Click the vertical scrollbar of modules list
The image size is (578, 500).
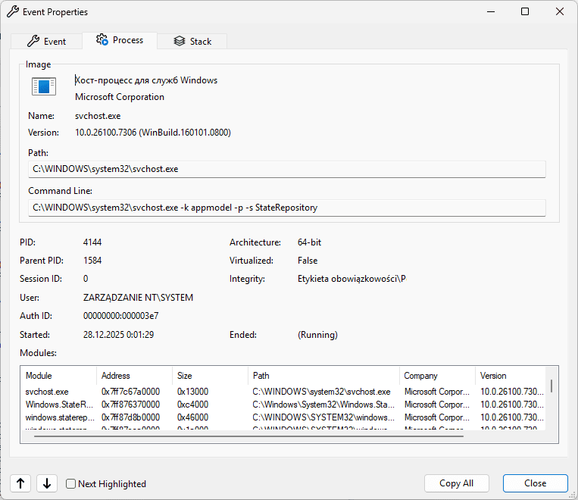click(x=551, y=386)
